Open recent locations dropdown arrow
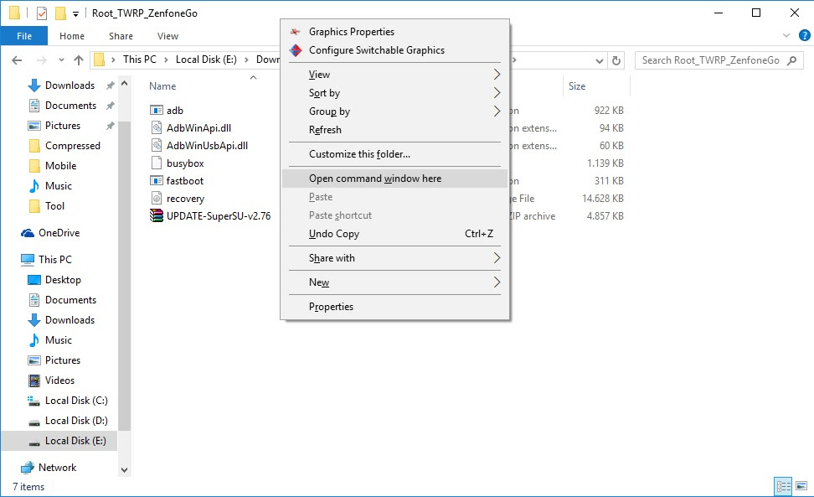Screen dimensions: 814x497 (x=61, y=60)
